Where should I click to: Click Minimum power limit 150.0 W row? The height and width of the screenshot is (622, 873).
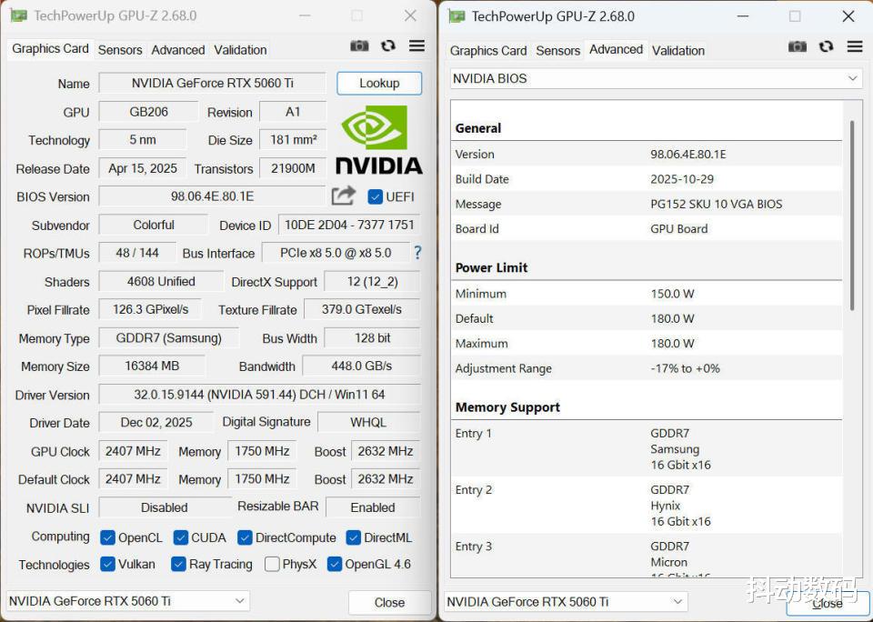tap(647, 294)
